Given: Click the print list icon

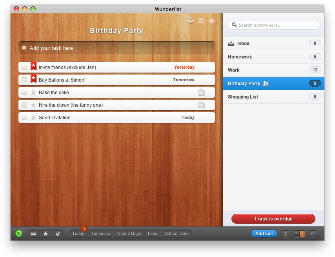Looking at the screenshot, I should 190,21.
